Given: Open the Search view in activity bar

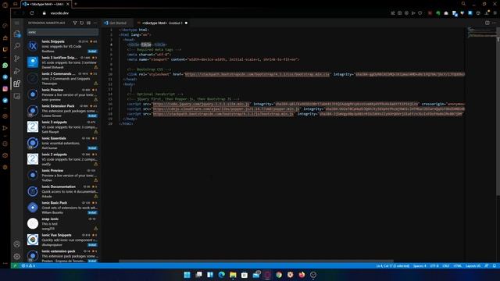Looking at the screenshot, I should 17,46.
